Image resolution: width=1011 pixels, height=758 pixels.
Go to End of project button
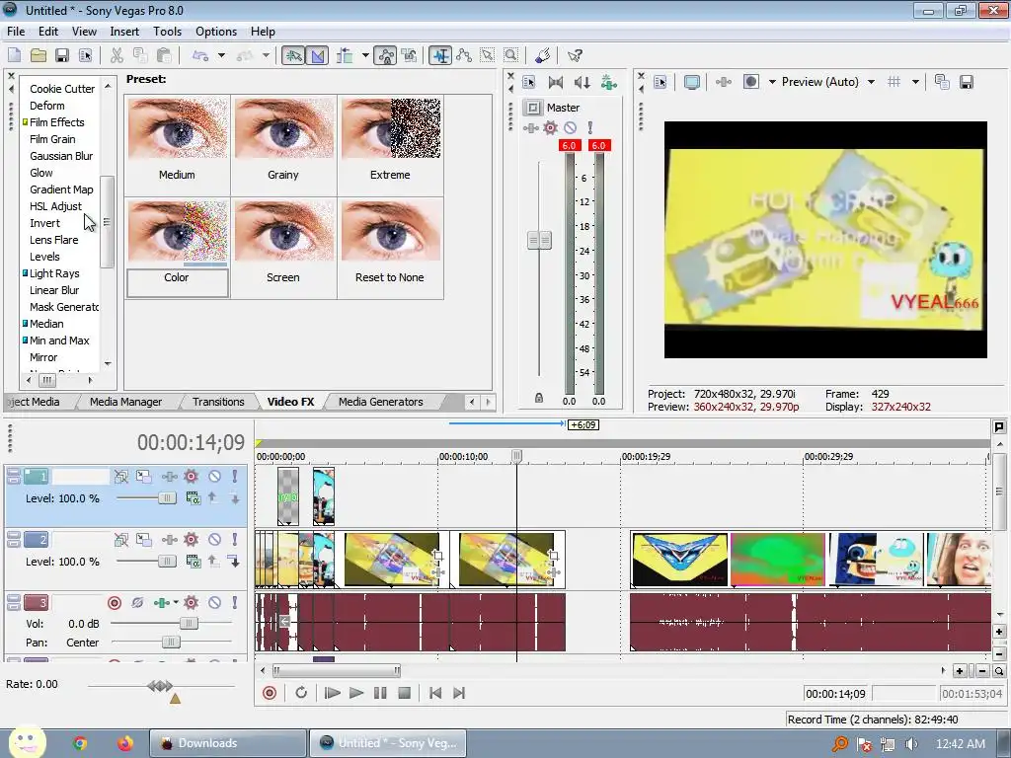tap(459, 693)
